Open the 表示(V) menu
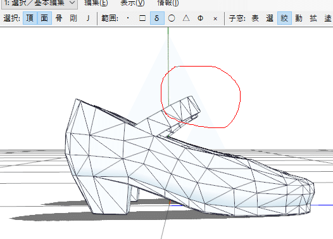Viewport: 333px width, 239px height. [x=132, y=3]
